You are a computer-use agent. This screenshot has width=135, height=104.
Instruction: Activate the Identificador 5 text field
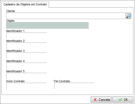click(27, 76)
